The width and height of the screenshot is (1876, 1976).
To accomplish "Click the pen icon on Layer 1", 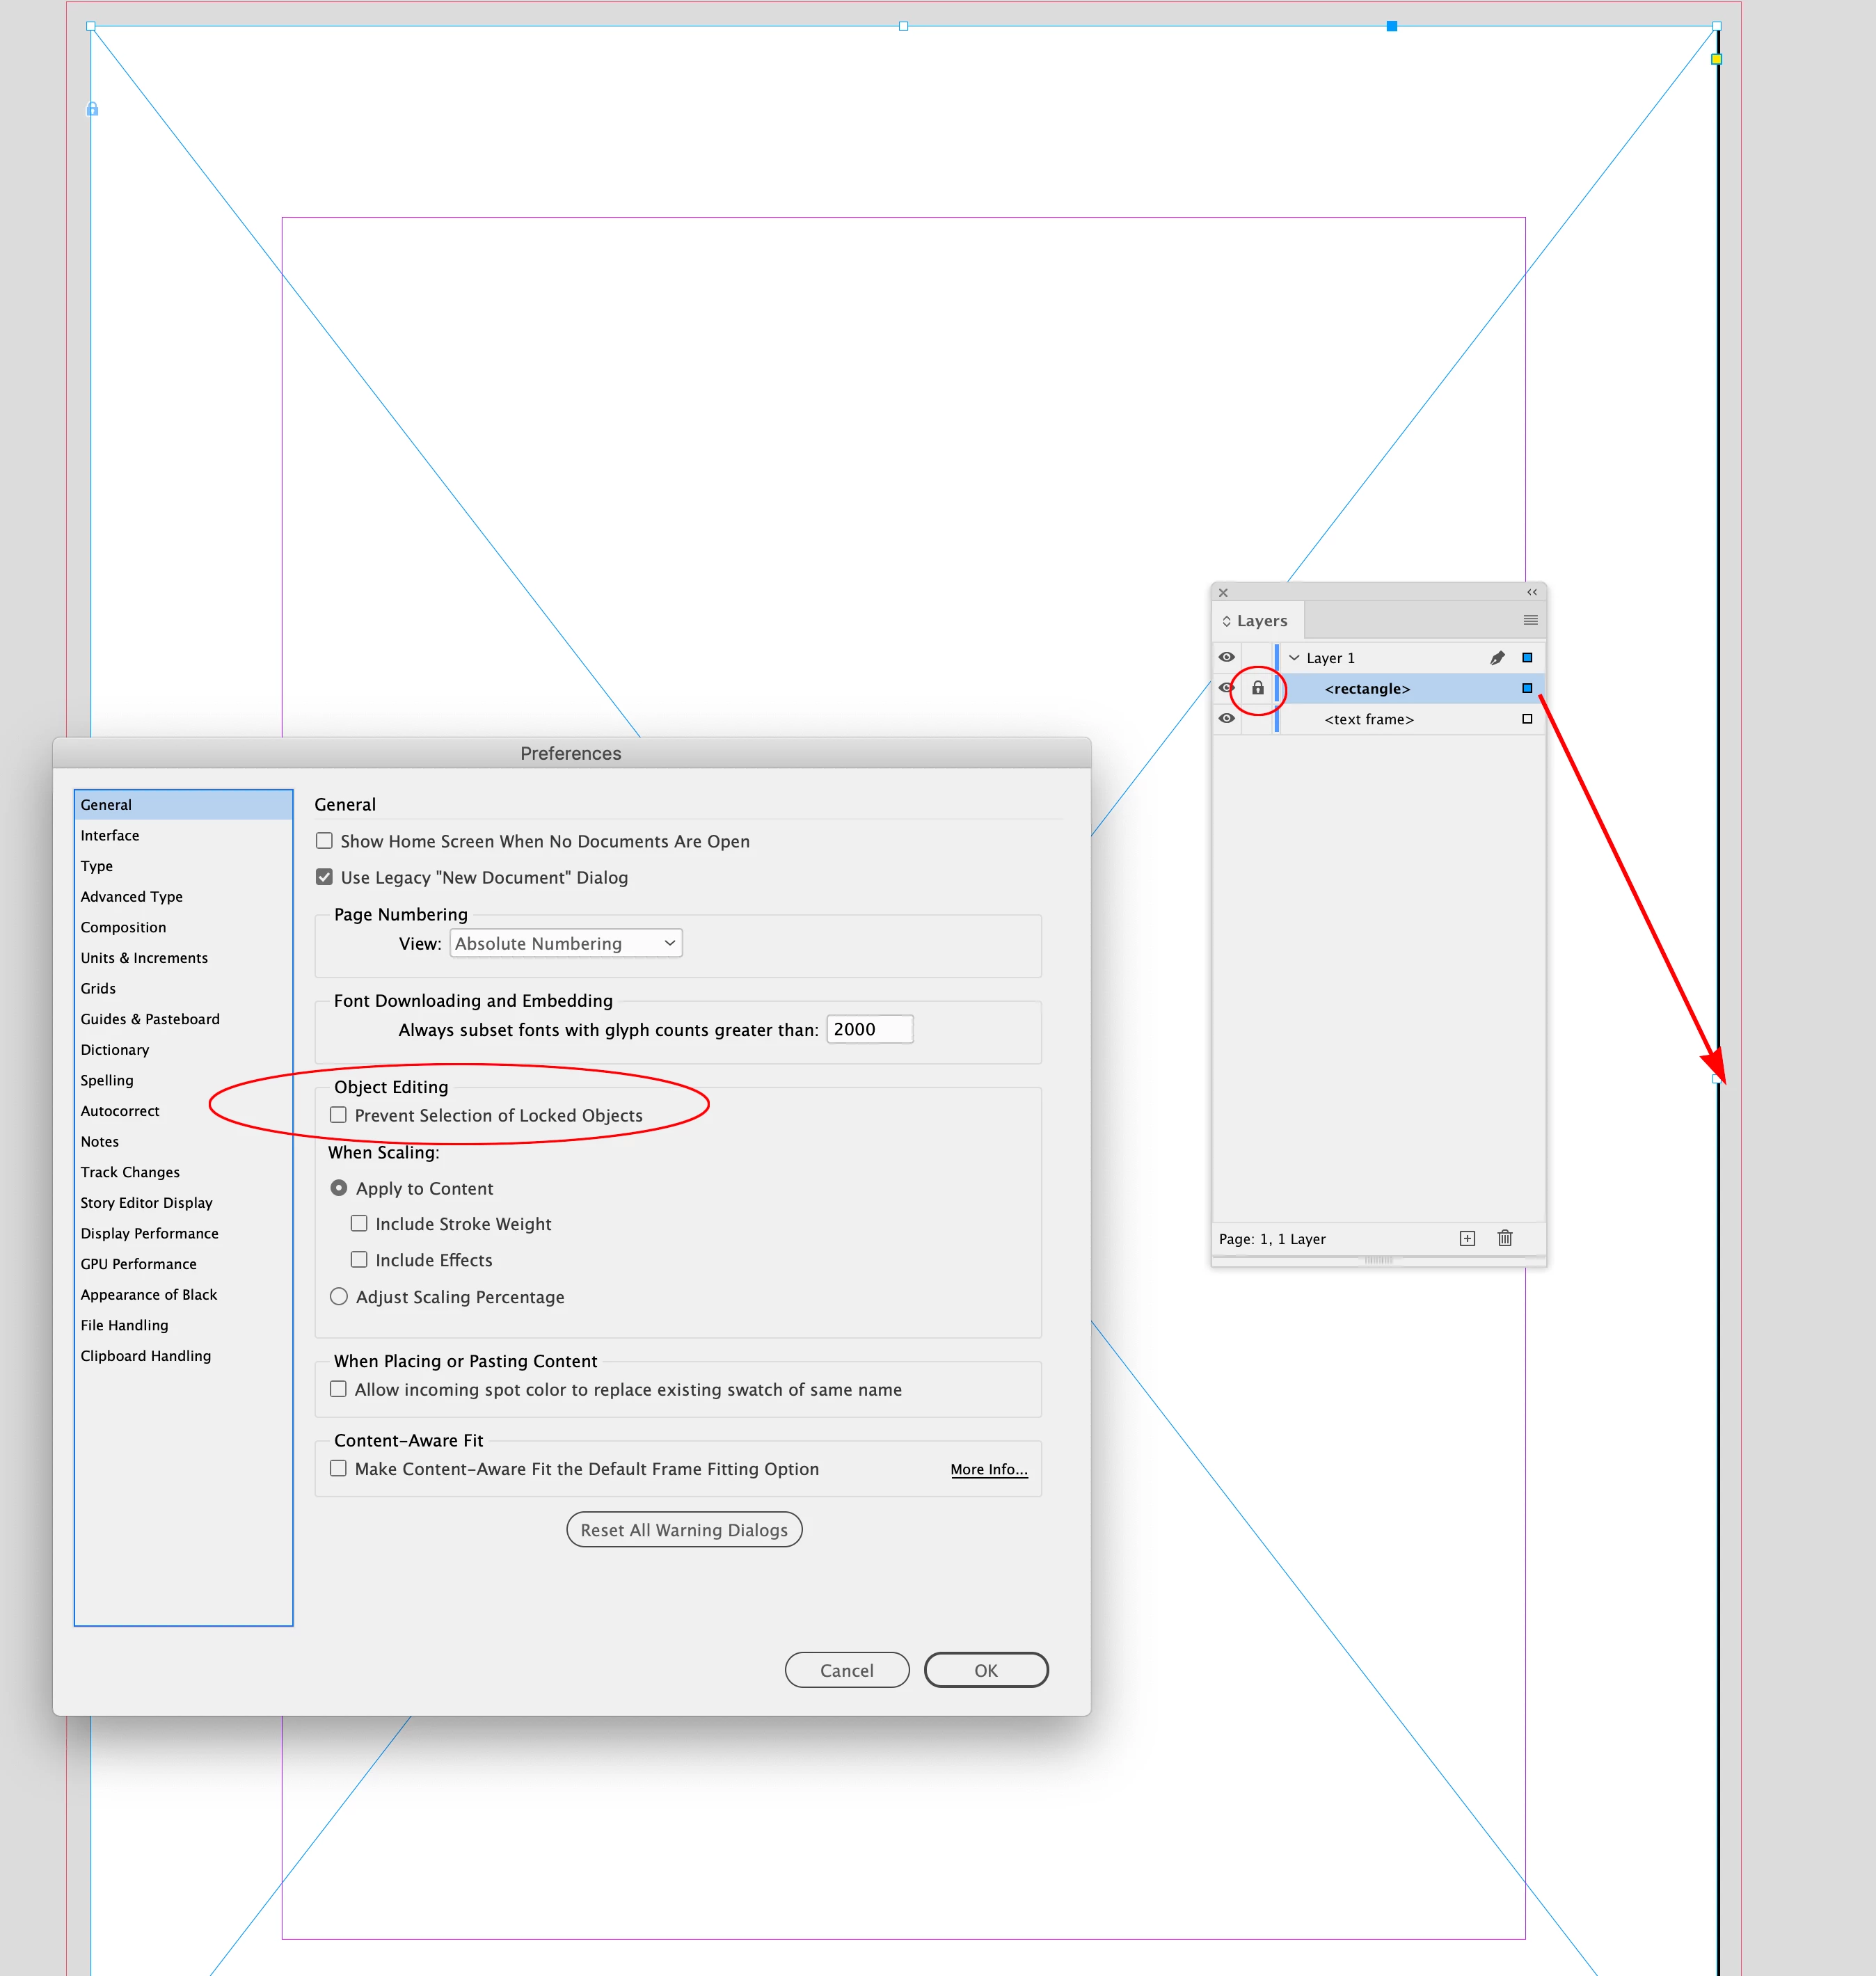I will point(1497,658).
